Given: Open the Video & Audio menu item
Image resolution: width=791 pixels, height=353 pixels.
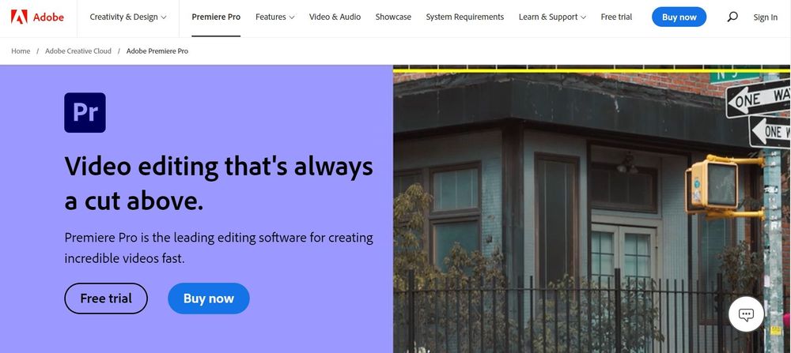Looking at the screenshot, I should pos(335,17).
